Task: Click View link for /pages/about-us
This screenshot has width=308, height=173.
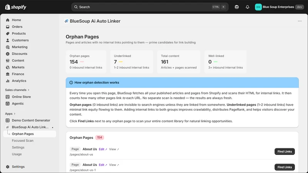Action: (x=114, y=149)
